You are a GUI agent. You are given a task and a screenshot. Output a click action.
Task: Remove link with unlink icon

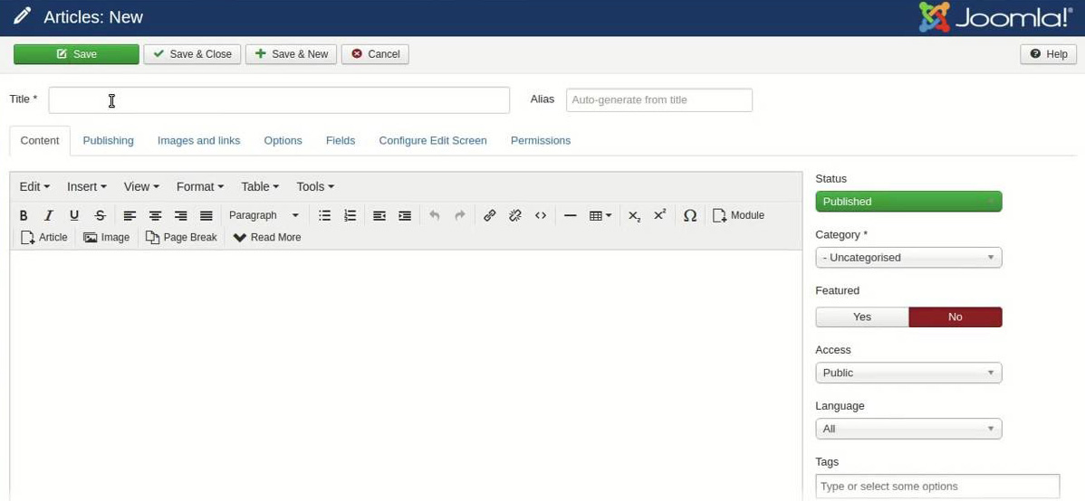point(514,215)
